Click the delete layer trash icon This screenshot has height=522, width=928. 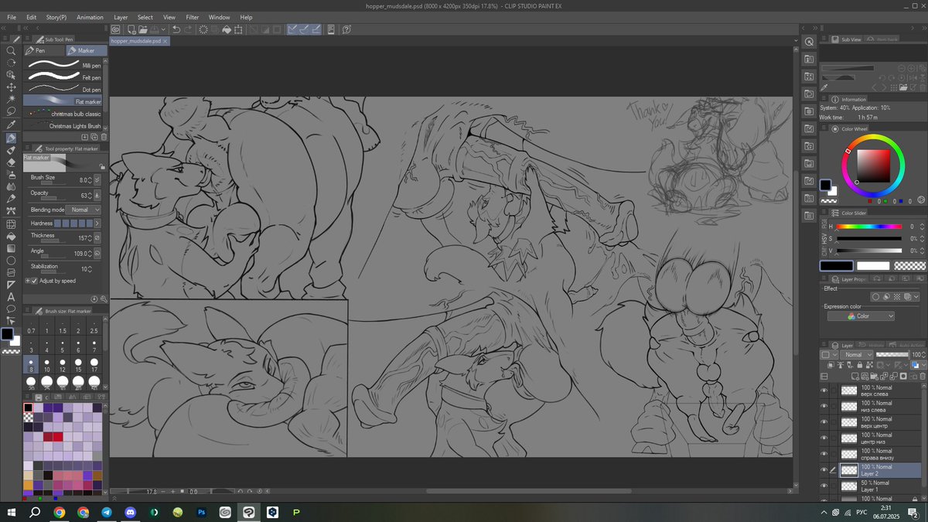pos(921,377)
